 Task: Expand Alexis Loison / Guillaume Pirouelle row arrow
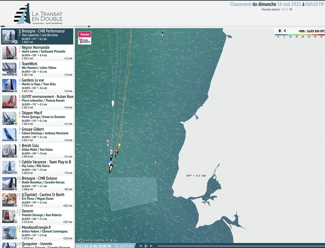(20, 51)
